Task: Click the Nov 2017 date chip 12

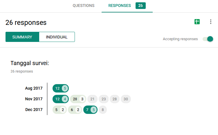Action: [x=60, y=99]
